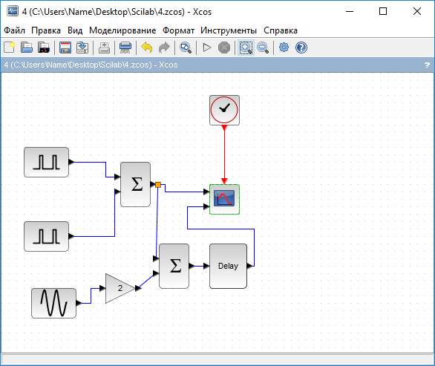Image resolution: width=435 pixels, height=366 pixels.
Task: Open the Моделирование menu
Action: point(122,30)
